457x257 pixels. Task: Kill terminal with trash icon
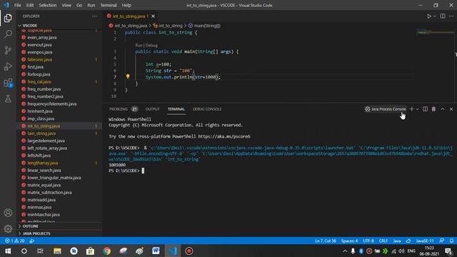(433, 109)
